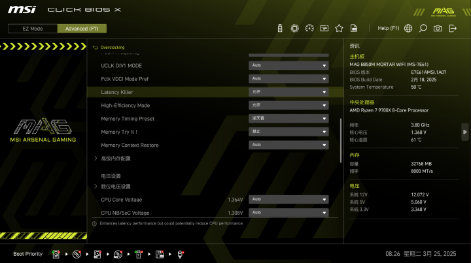This screenshot has width=471, height=263.
Task: Select the first optical disc boot device
Action: (77, 255)
